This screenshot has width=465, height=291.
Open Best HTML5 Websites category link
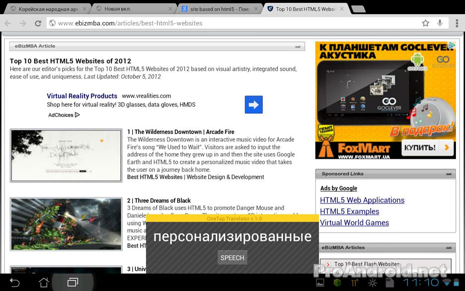[x=155, y=177]
